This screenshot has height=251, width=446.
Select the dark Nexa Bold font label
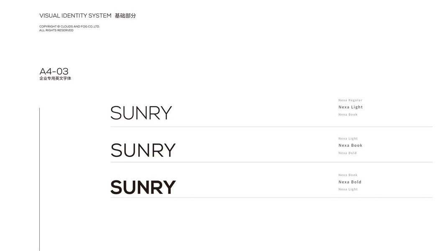(350, 182)
